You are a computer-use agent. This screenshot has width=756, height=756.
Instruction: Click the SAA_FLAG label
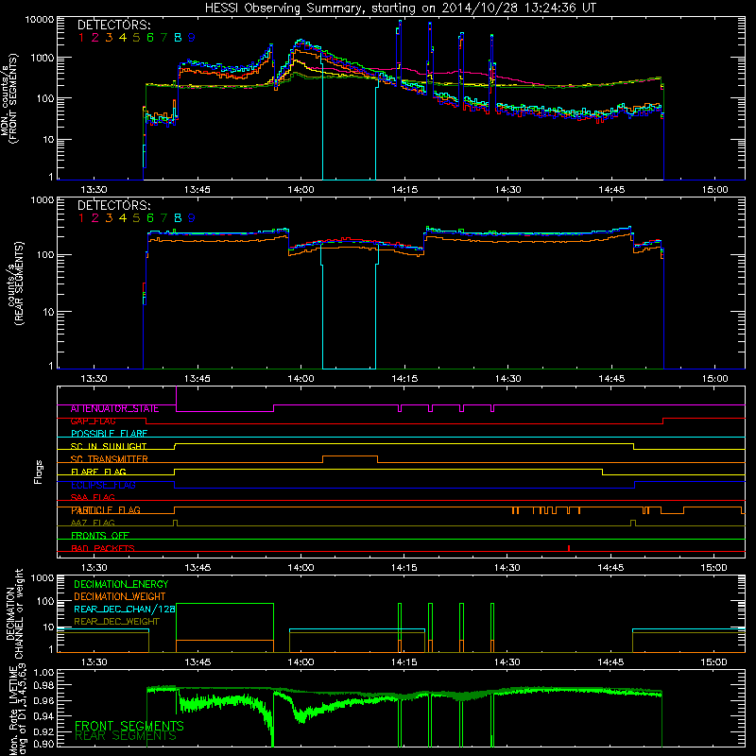pyautogui.click(x=93, y=497)
